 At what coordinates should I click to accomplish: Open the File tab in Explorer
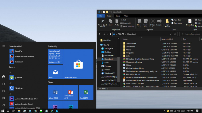(101, 16)
